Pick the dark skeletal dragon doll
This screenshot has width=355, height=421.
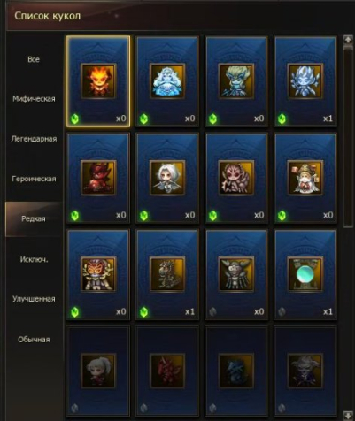pos(167,274)
